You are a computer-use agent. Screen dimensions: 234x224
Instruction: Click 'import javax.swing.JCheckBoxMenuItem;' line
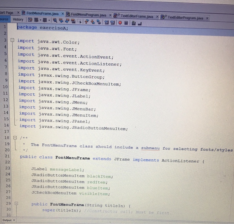(70, 83)
